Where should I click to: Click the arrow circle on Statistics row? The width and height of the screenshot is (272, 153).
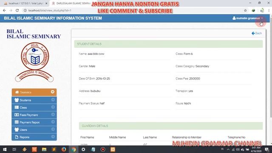(x=53, y=92)
